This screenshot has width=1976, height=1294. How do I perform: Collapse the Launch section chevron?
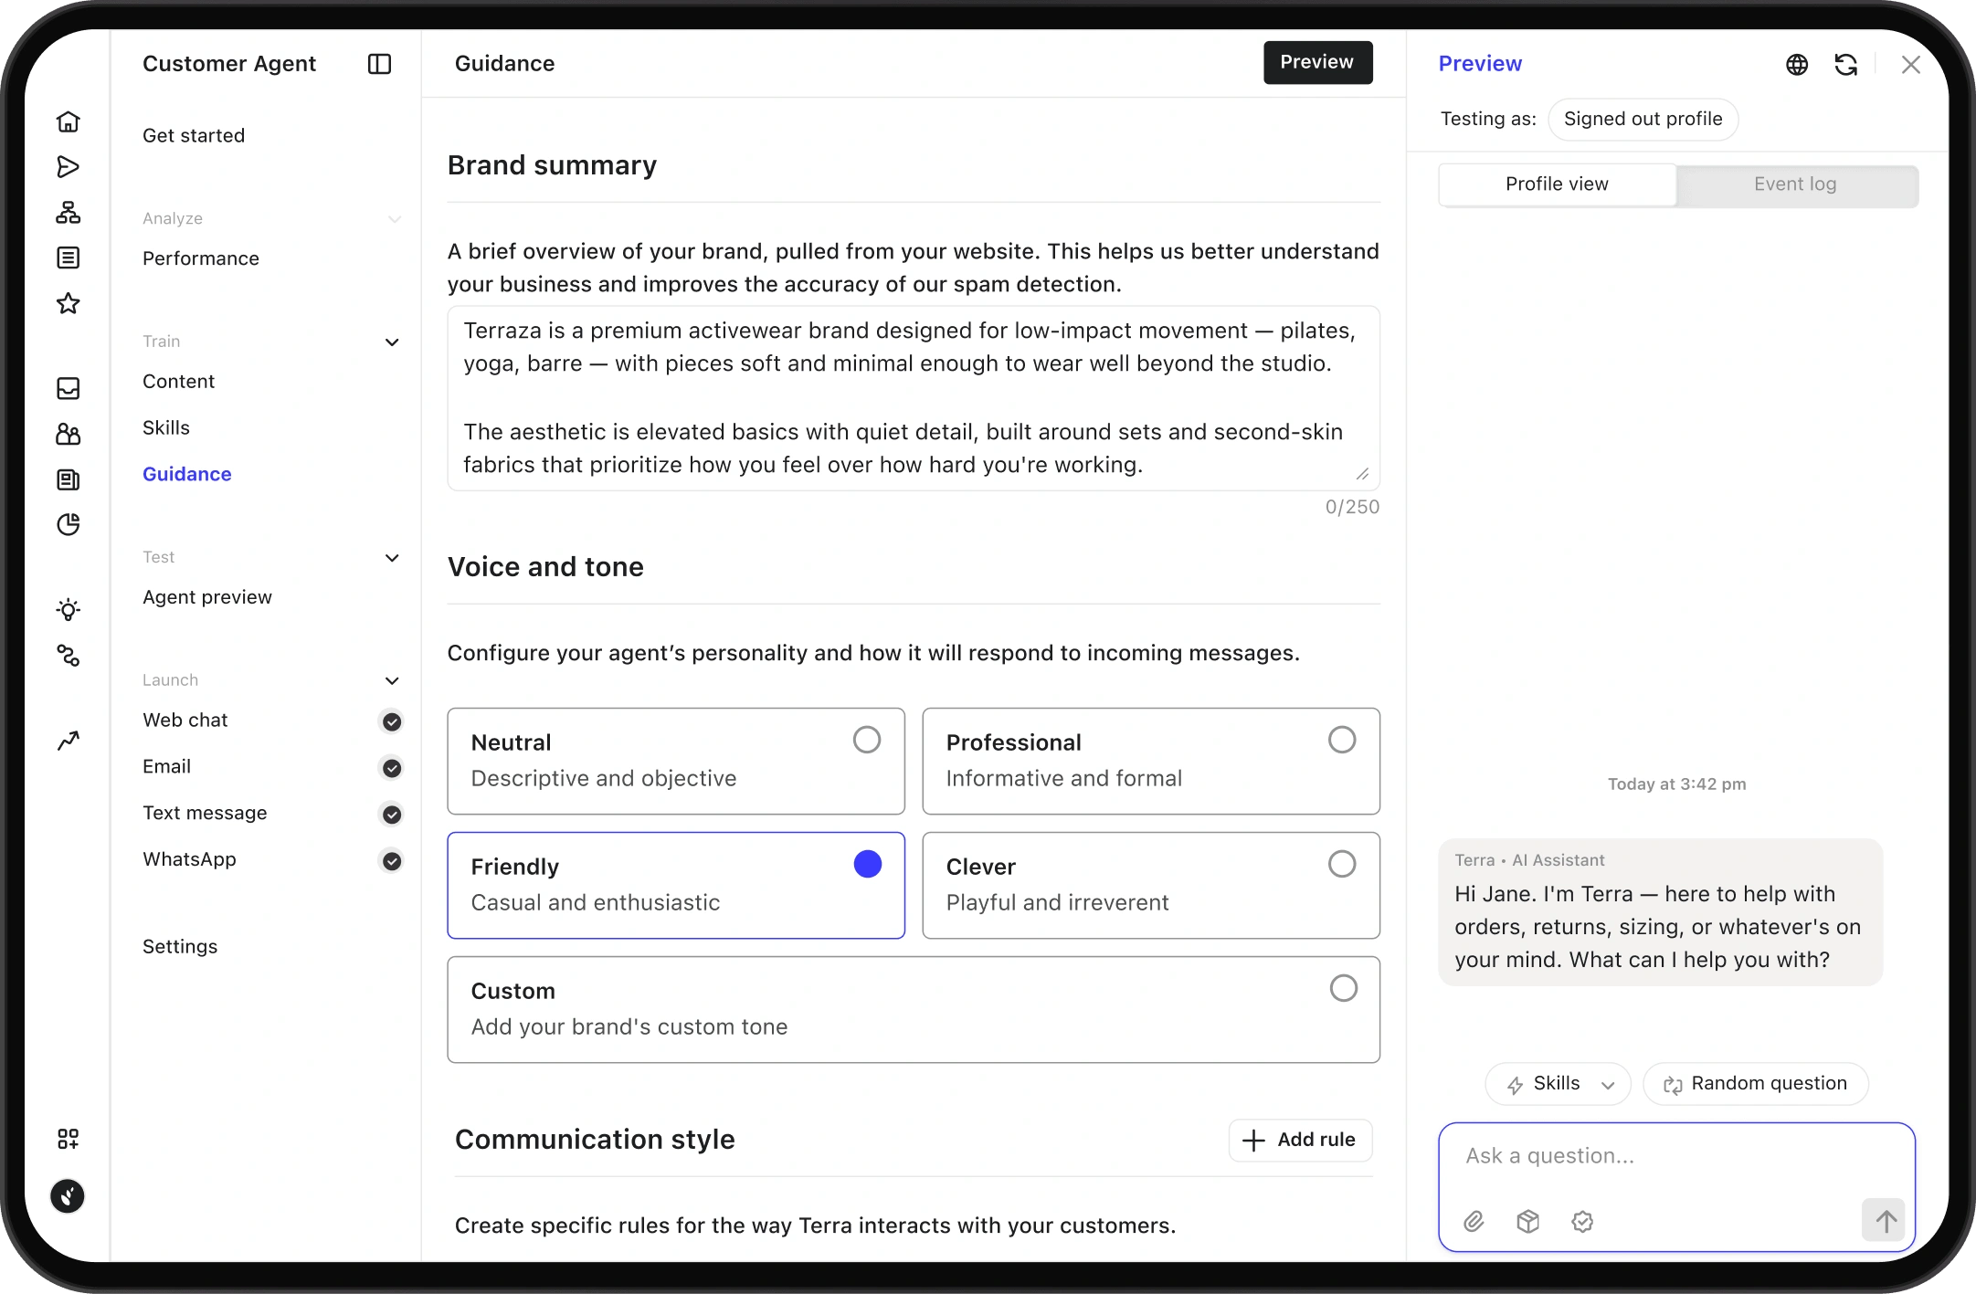point(392,681)
